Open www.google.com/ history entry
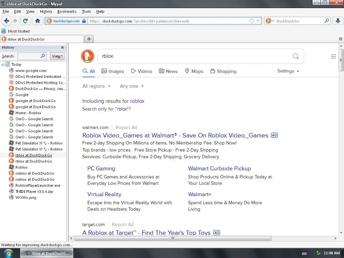This screenshot has width=344, height=258. pos(31,71)
